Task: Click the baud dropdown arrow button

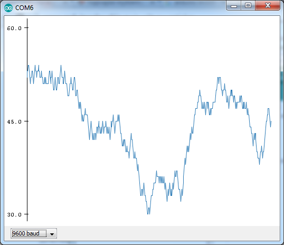Action: 52,234
